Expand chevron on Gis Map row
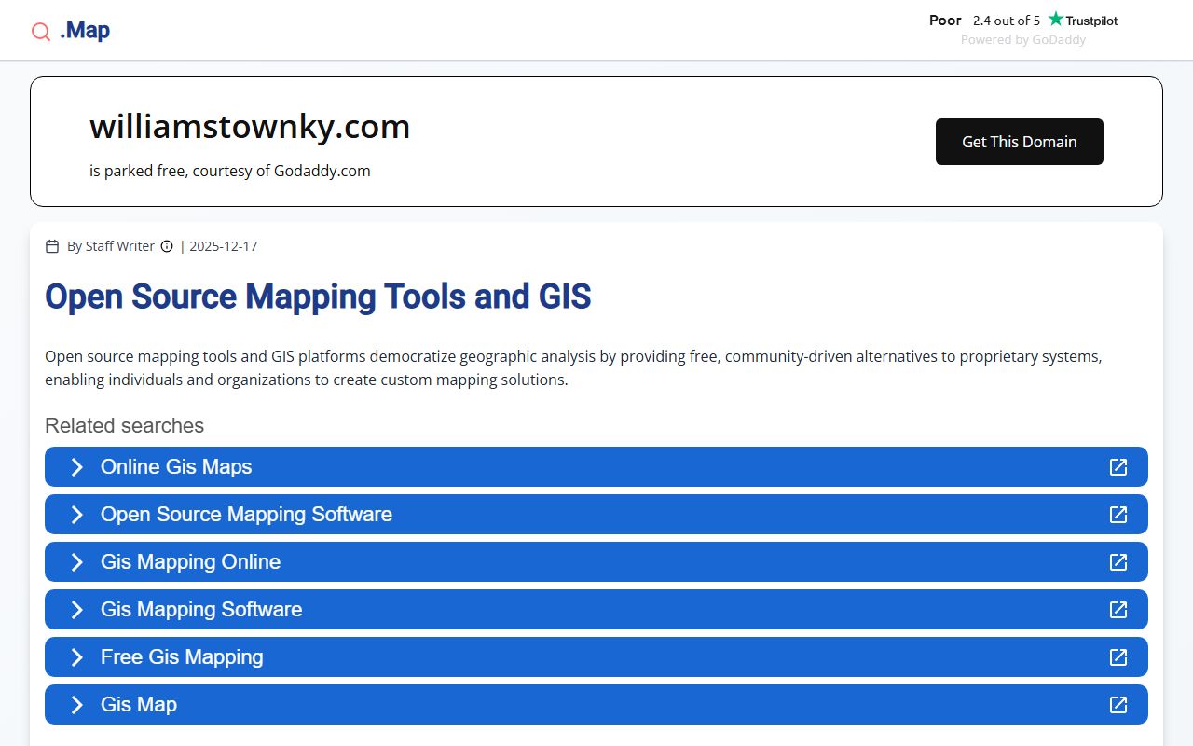1193x746 pixels. 77,704
